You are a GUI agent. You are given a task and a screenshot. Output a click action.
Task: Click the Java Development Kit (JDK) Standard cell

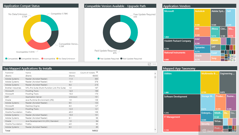42,121
